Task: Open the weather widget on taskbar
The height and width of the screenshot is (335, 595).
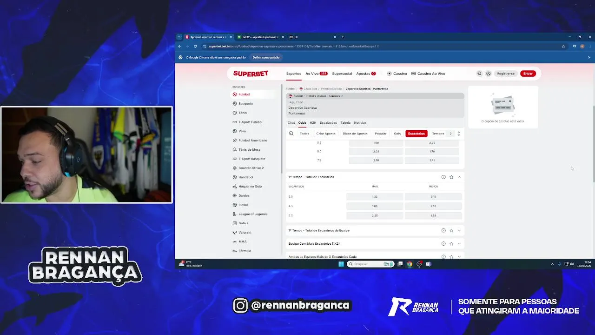Action: tap(191, 264)
